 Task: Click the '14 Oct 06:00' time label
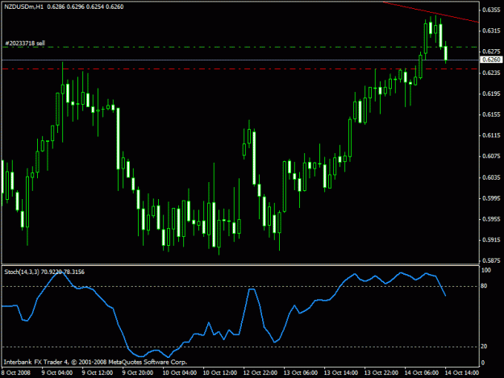pos(422,373)
